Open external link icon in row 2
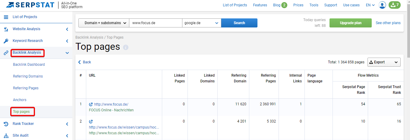The width and height of the screenshot is (410, 140). click(91, 122)
